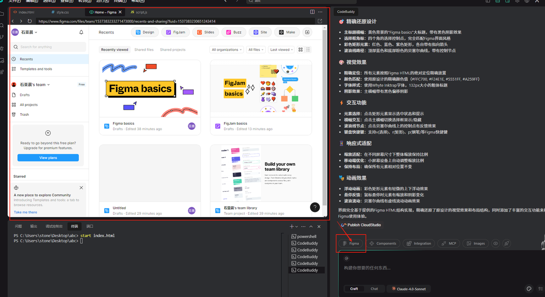Open the Last viewed sort dropdown
The height and width of the screenshot is (297, 545).
click(282, 50)
